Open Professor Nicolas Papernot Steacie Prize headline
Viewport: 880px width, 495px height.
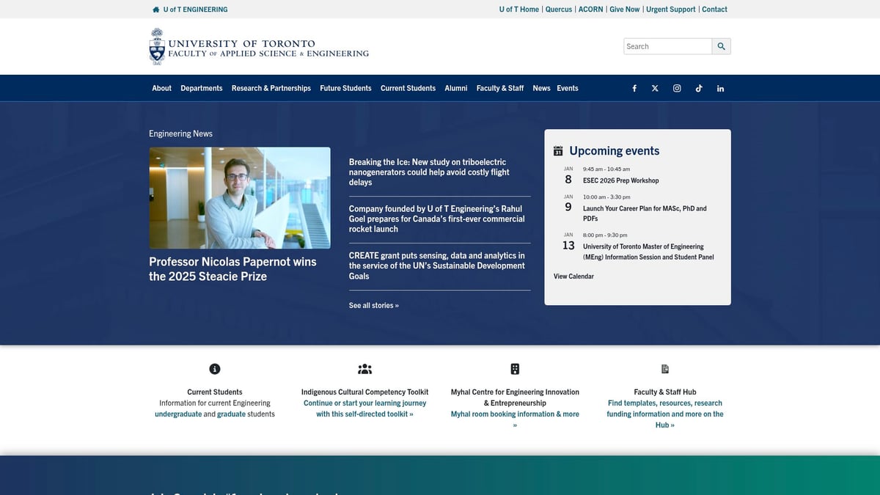pos(232,269)
